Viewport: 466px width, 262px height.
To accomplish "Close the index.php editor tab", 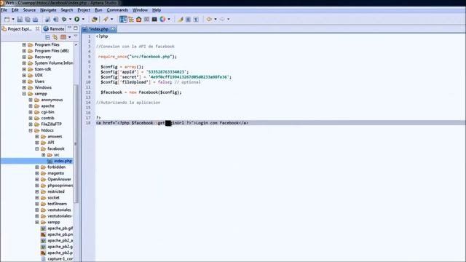I will 114,29.
